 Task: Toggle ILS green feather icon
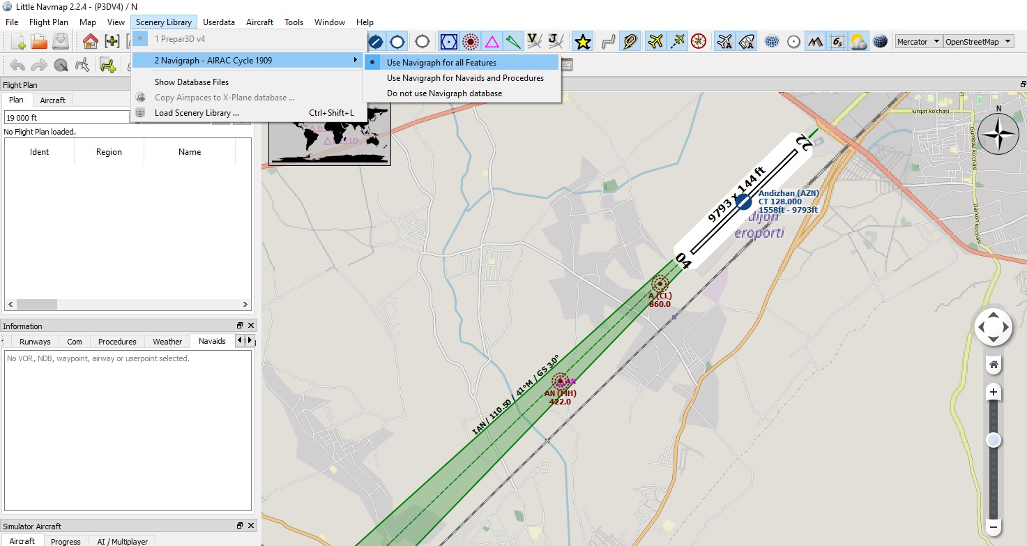[514, 42]
